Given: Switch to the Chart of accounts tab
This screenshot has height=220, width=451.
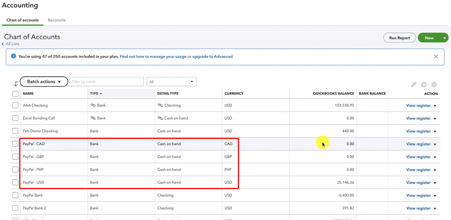Looking at the screenshot, I should pos(23,20).
